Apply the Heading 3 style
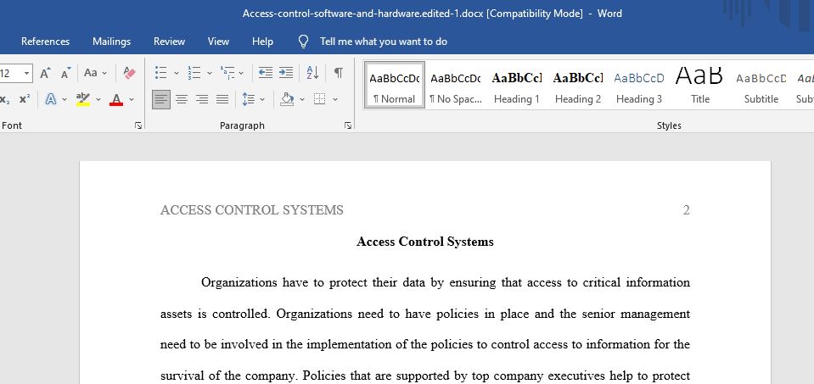The image size is (814, 384). pyautogui.click(x=639, y=85)
